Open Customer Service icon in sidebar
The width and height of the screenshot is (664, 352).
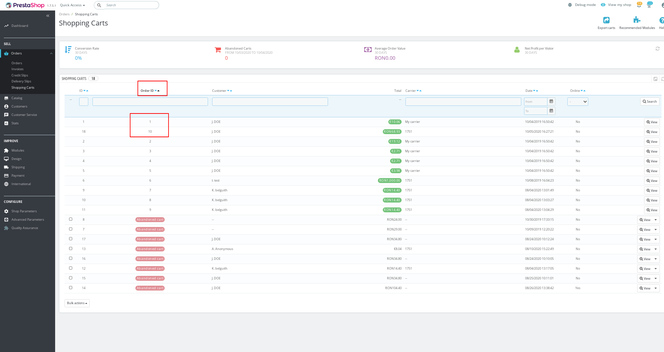[6, 115]
